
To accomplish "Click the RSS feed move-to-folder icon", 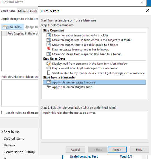I will (49, 54).
